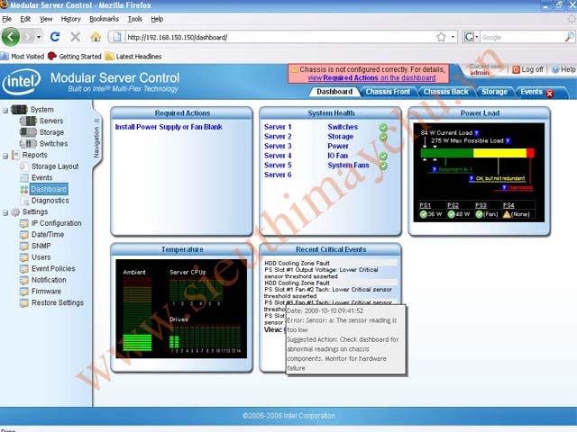Screen dimensions: 577x432
Task: Click the SNMP folder icon
Action: (x=24, y=246)
